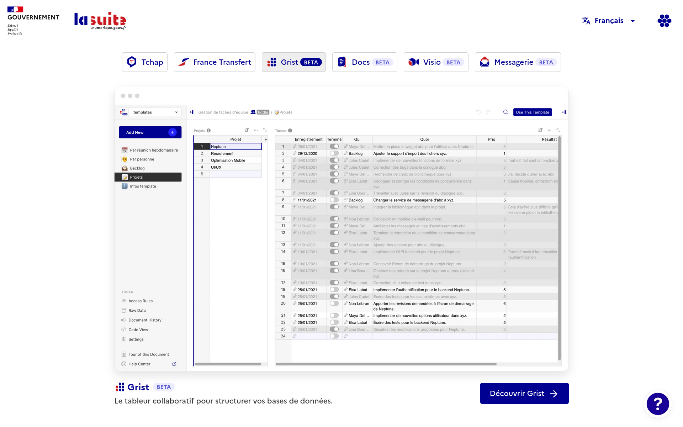683x427 pixels.
Task: Switch to the Visio BETA tab
Action: tap(436, 62)
